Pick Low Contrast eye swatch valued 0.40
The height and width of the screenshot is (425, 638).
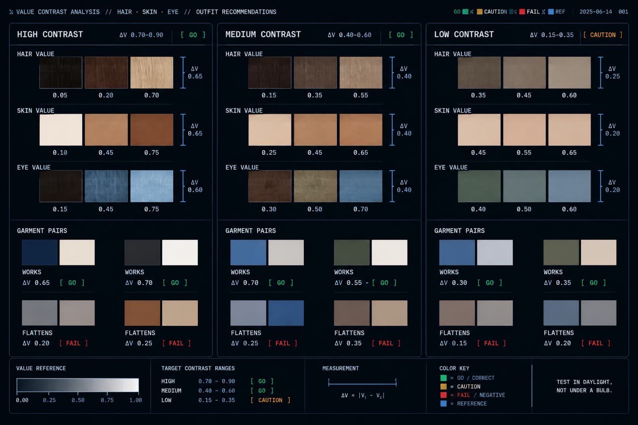pyautogui.click(x=479, y=186)
